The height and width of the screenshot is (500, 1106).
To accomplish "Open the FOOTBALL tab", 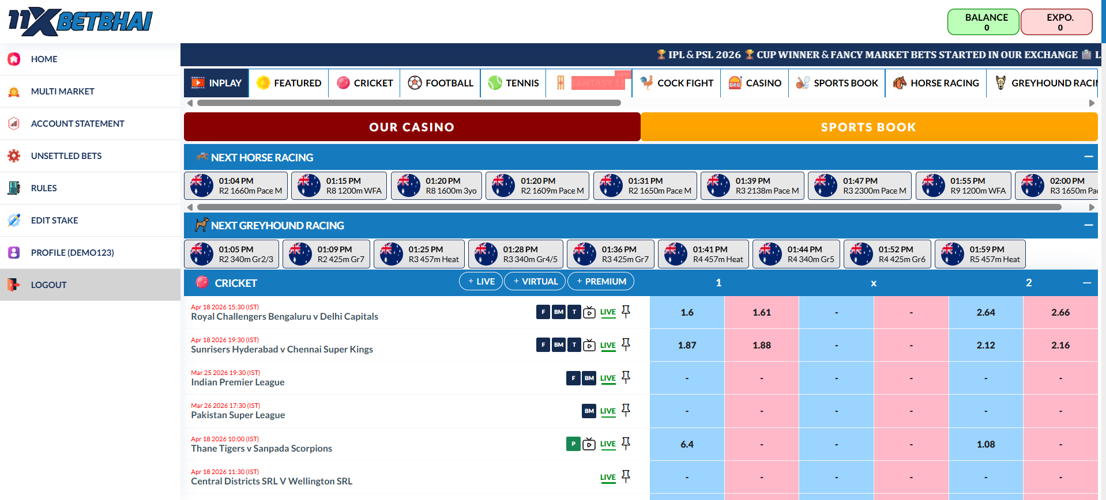I will point(441,83).
